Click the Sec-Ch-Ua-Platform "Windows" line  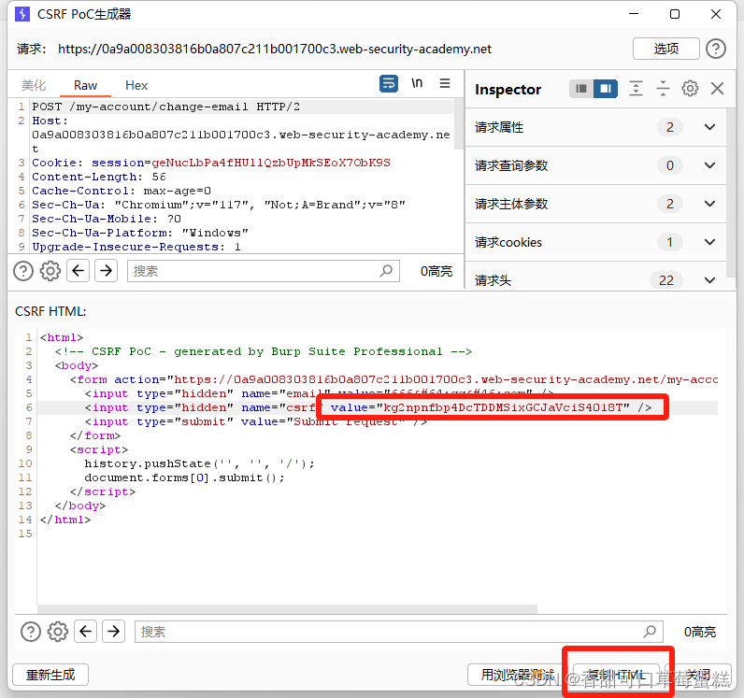pyautogui.click(x=140, y=233)
